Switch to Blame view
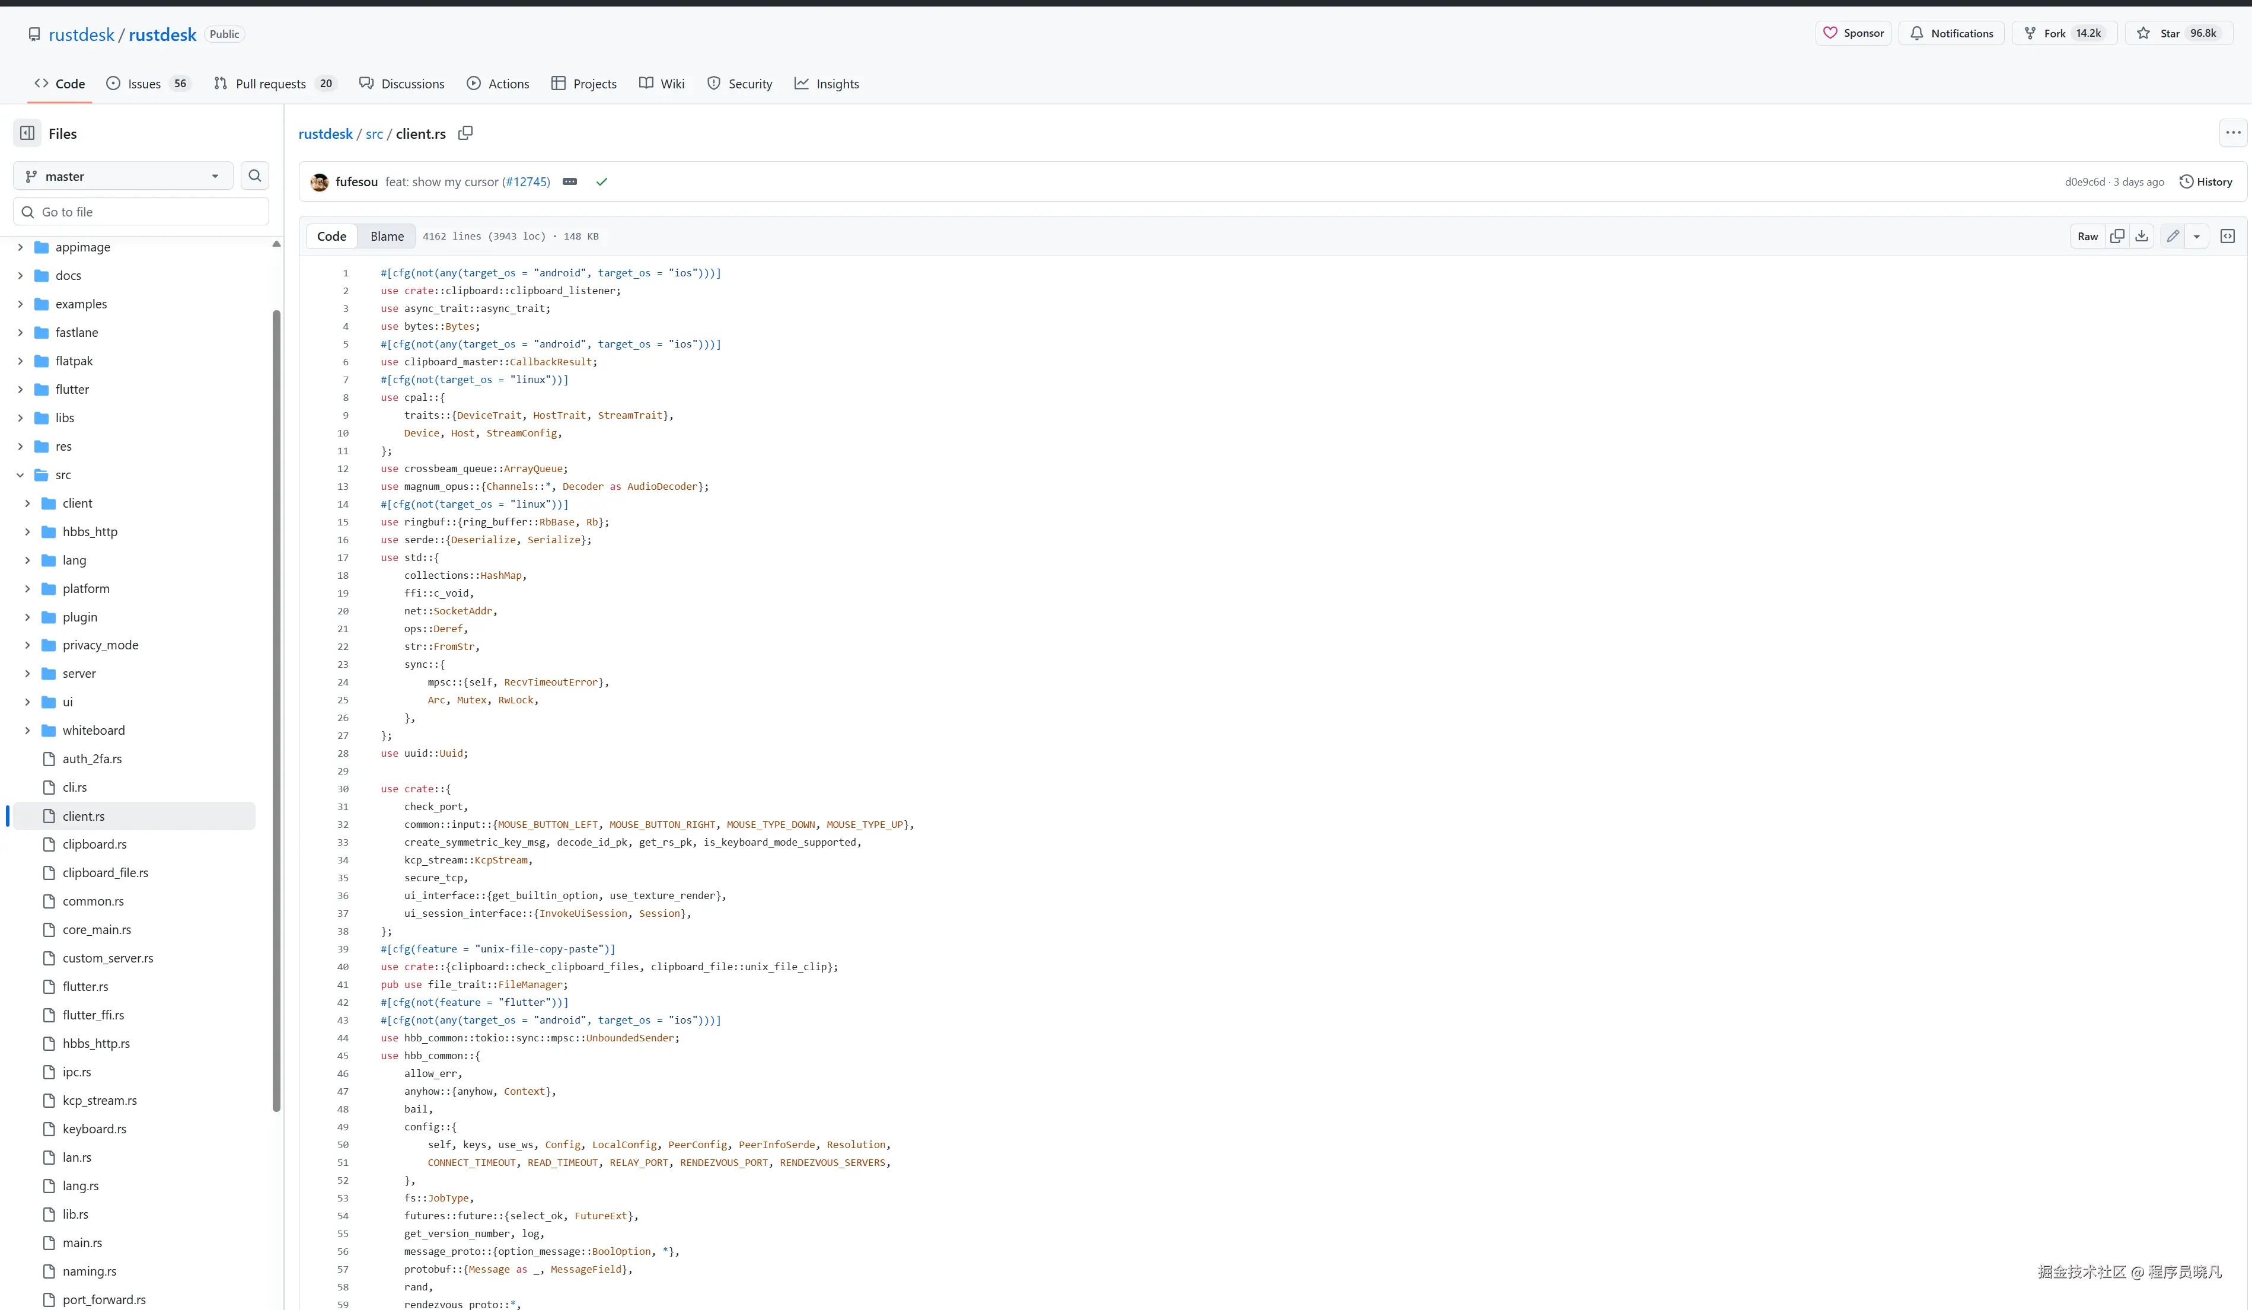Screen dimensions: 2252x1310 click(x=387, y=236)
